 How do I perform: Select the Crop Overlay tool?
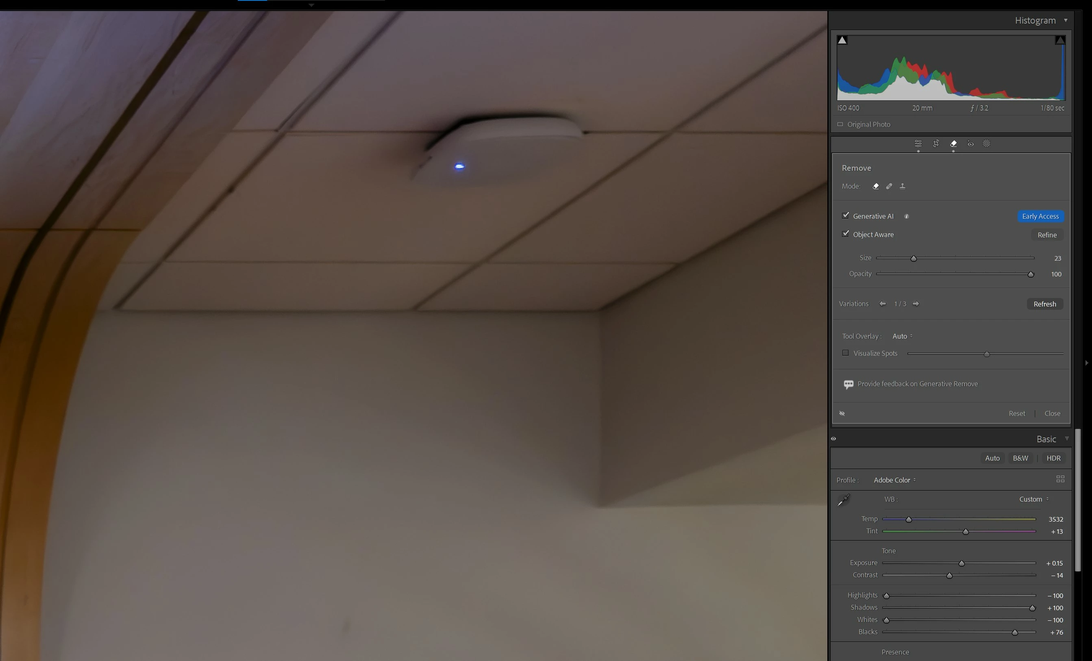coord(935,144)
